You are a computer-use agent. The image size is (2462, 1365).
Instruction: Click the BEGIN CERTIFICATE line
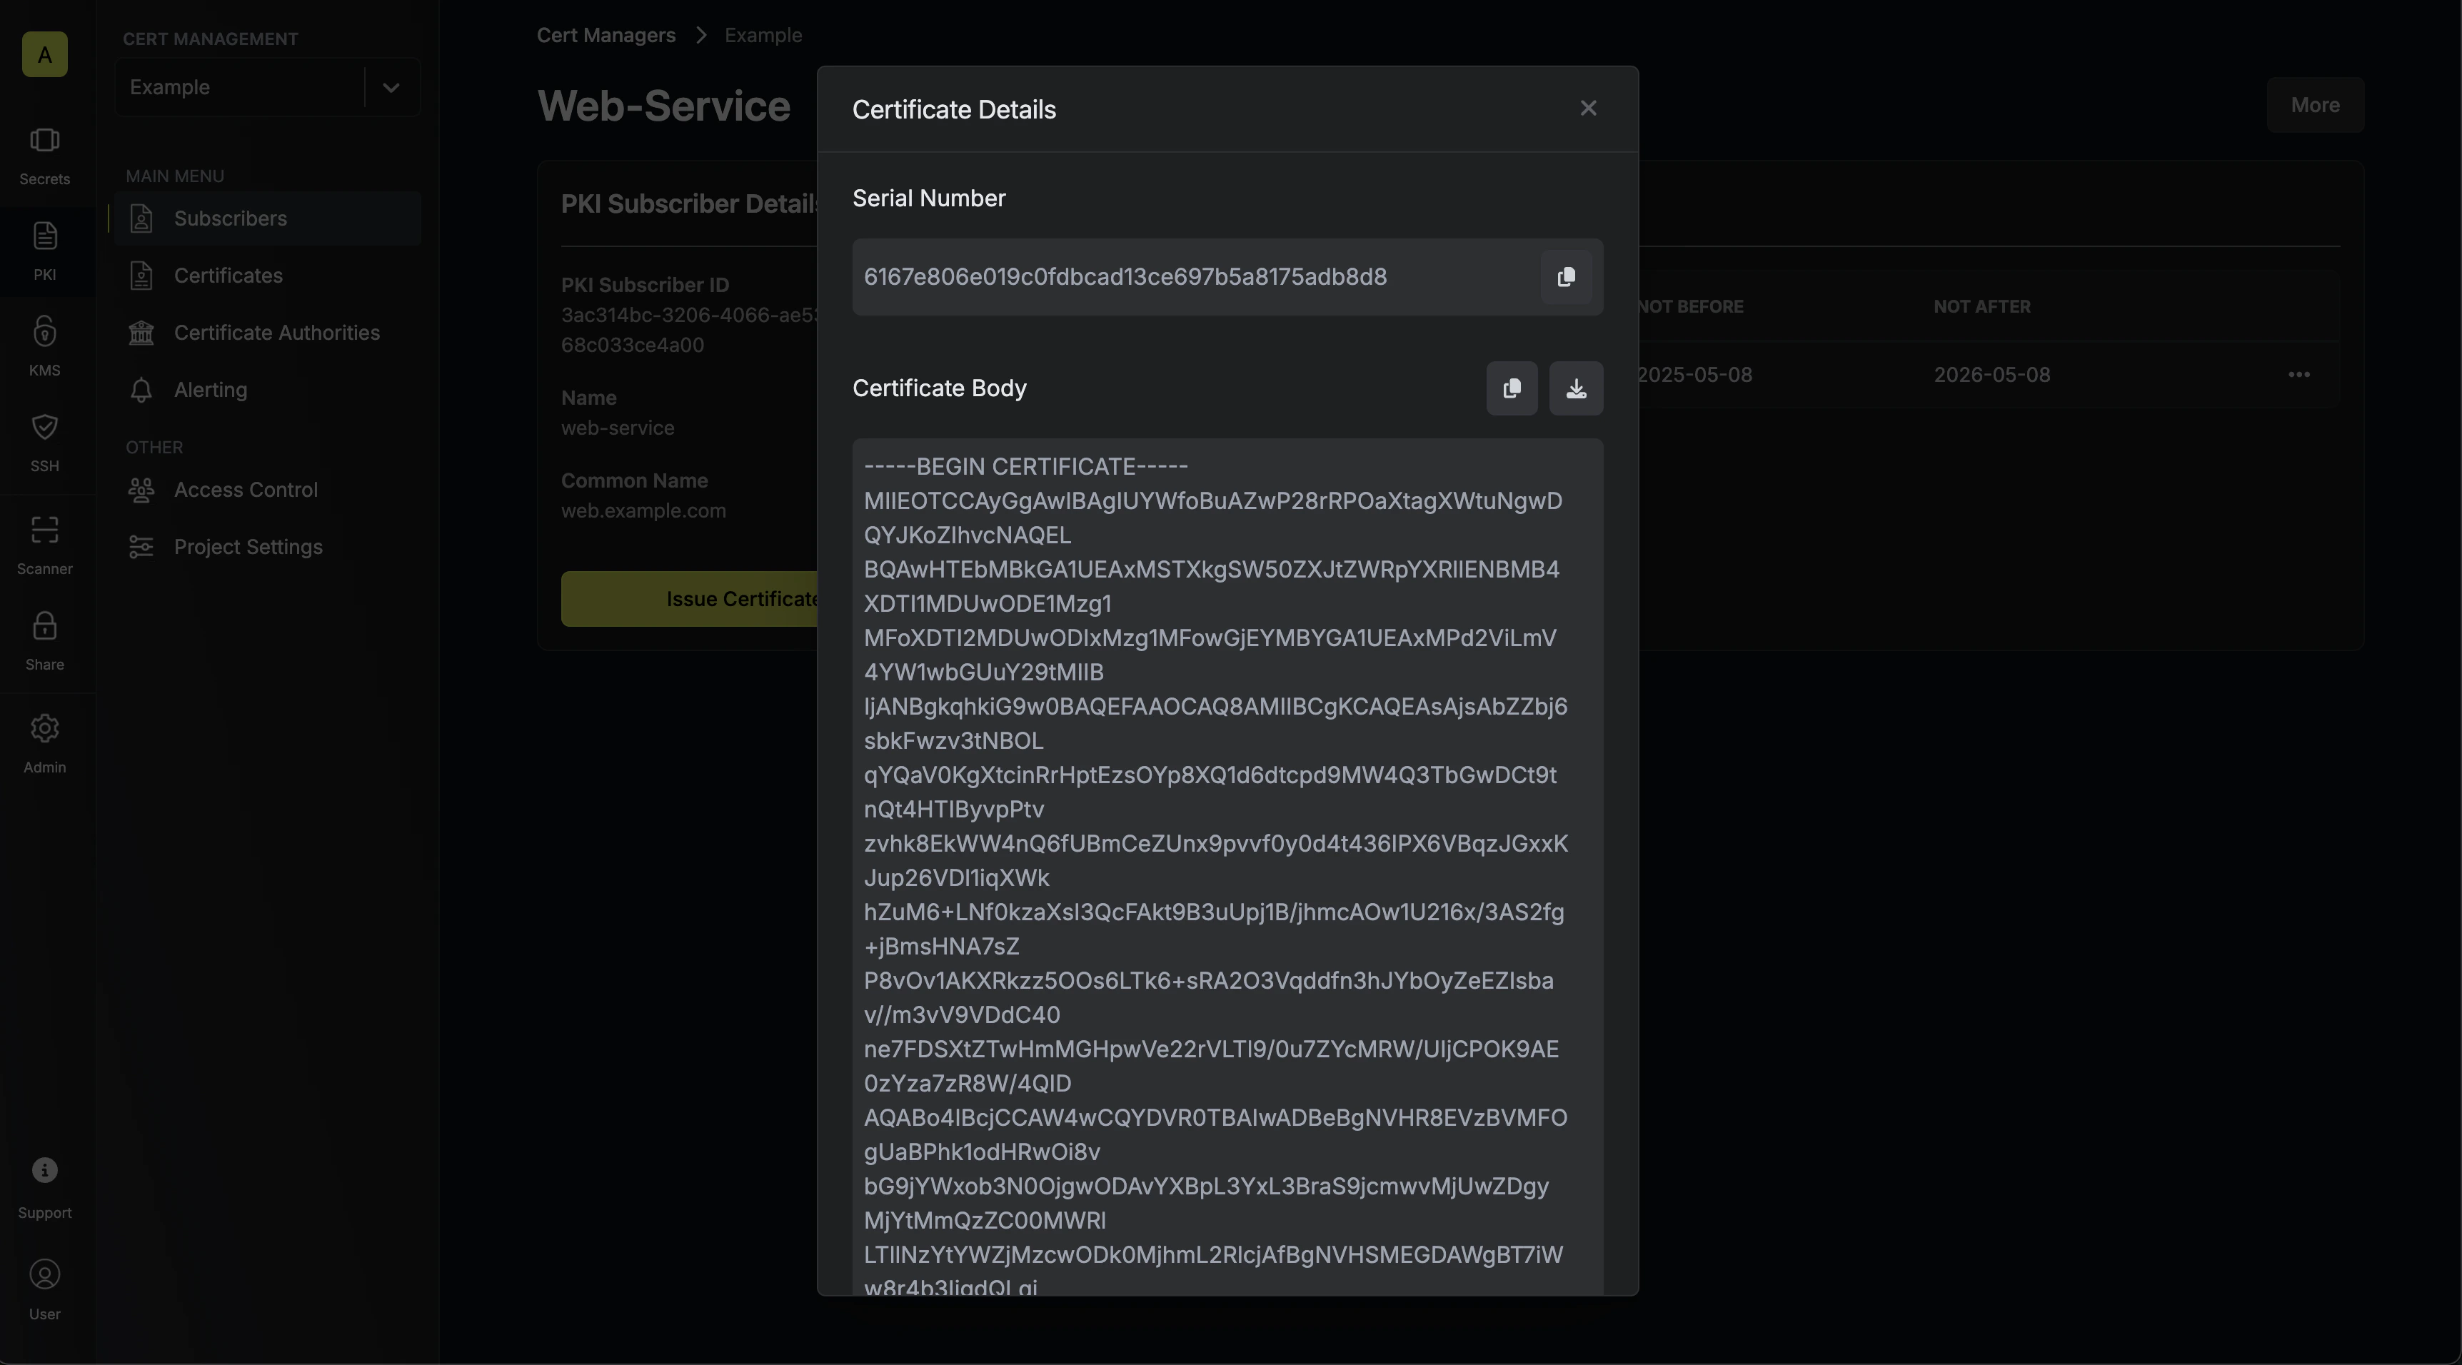1025,466
